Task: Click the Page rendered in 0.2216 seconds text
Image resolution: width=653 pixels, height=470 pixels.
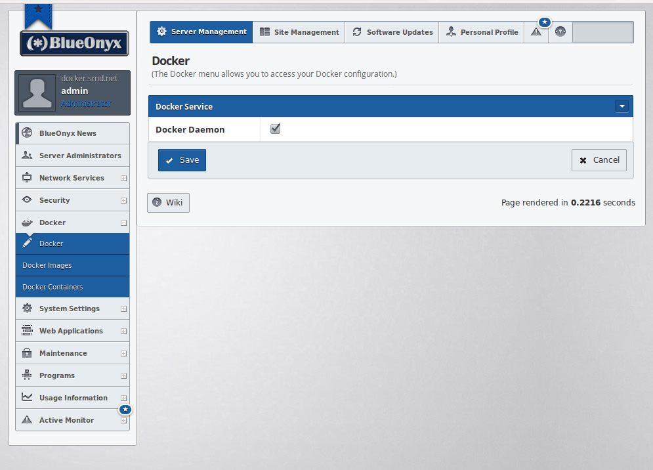Action: (x=568, y=202)
